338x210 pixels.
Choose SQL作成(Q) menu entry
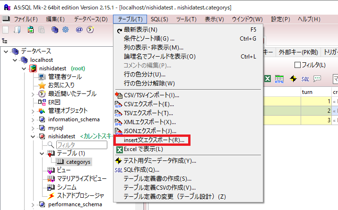point(188,170)
